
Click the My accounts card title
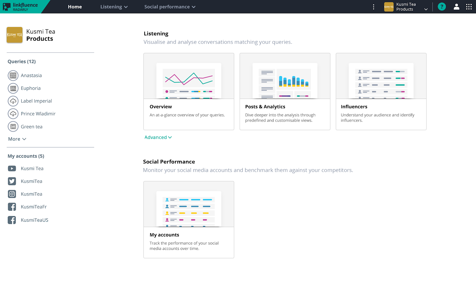164,235
